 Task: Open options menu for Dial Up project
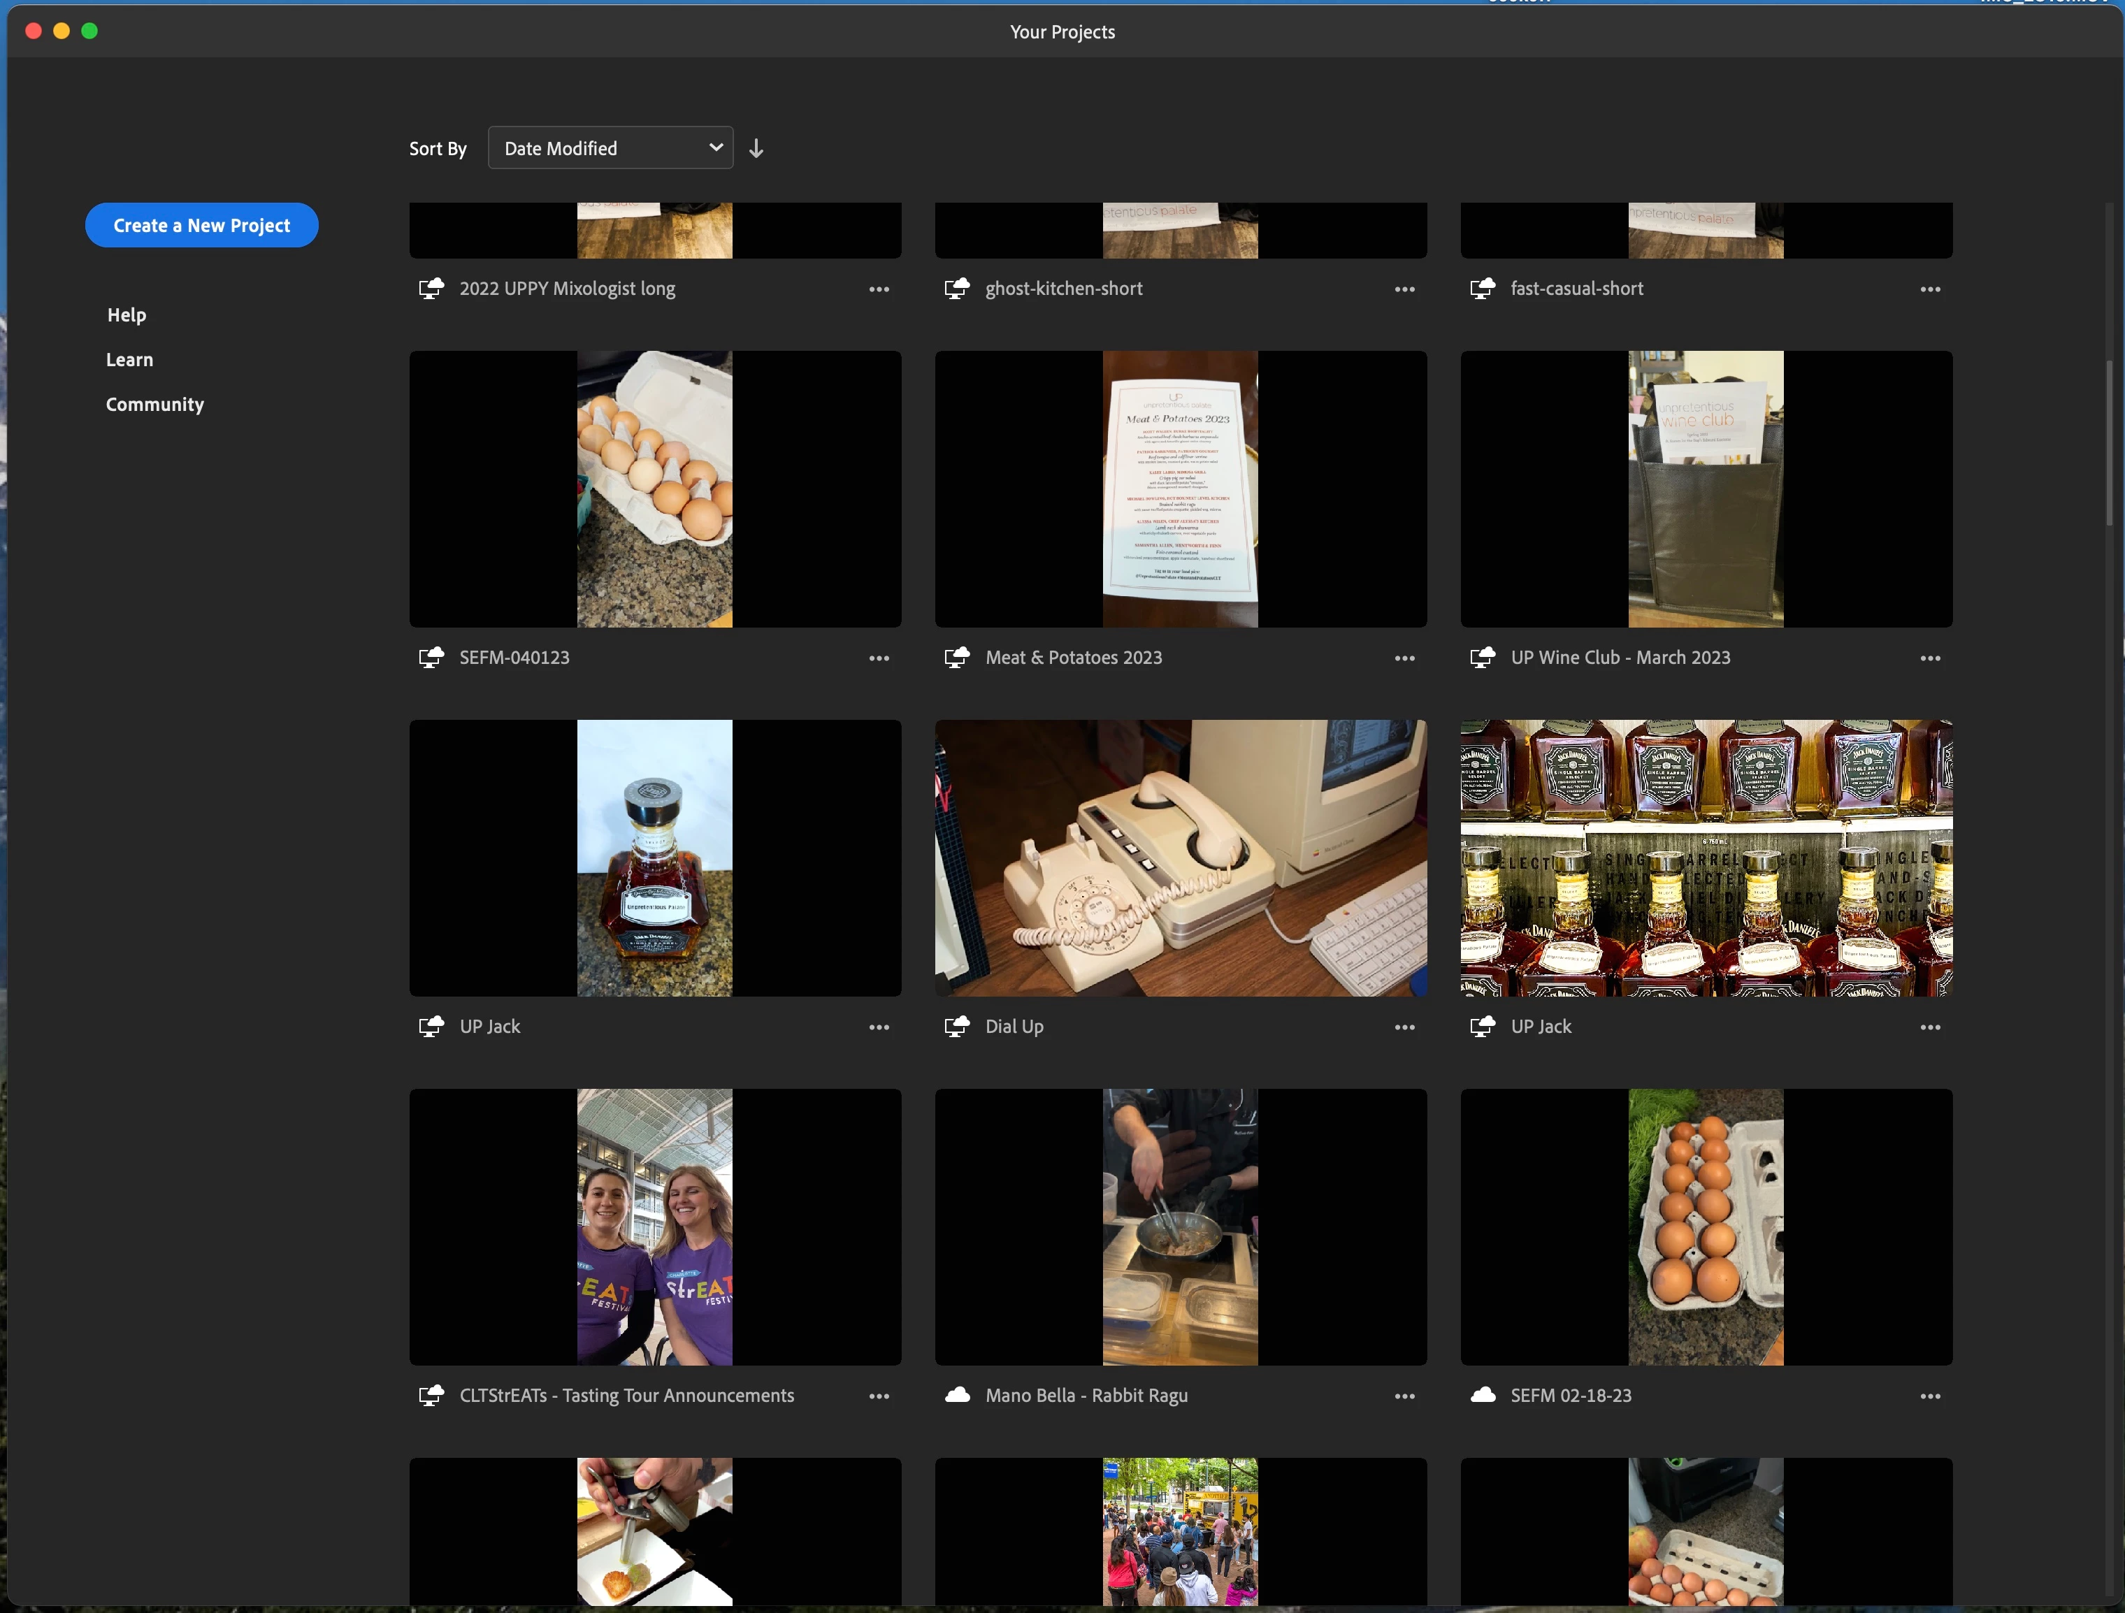(x=1404, y=1027)
